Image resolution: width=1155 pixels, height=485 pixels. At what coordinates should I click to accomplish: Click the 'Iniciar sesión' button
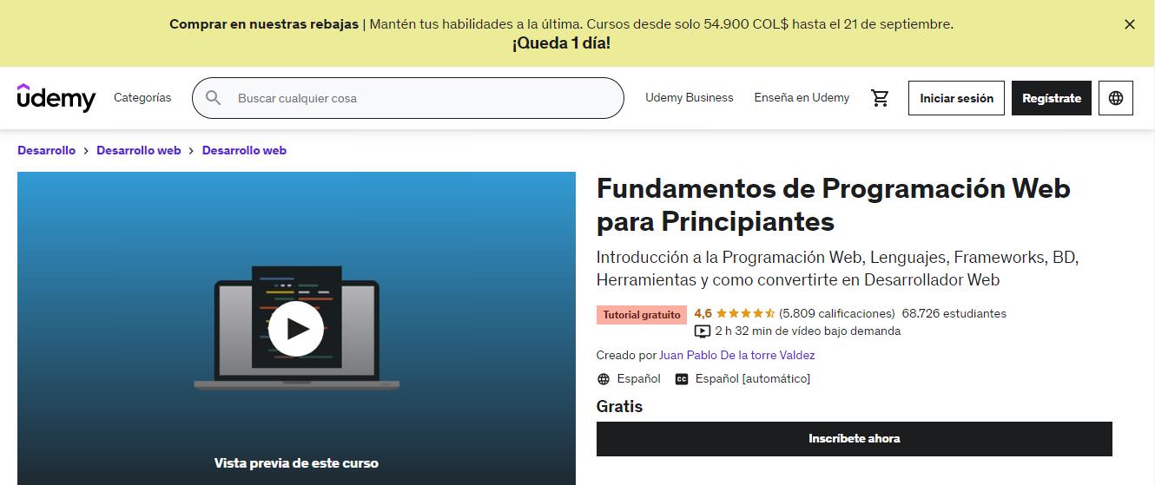pos(956,98)
